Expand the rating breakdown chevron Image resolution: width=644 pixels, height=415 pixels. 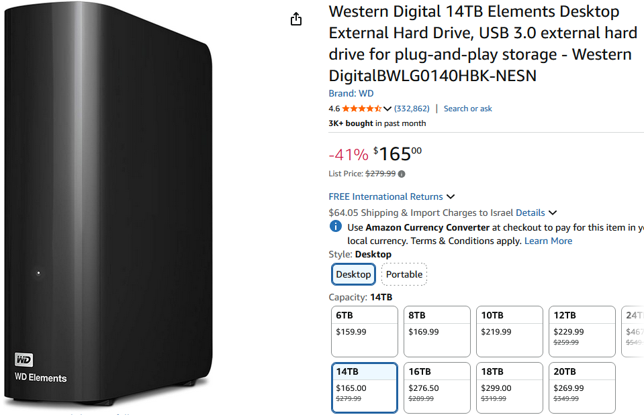[x=387, y=109]
